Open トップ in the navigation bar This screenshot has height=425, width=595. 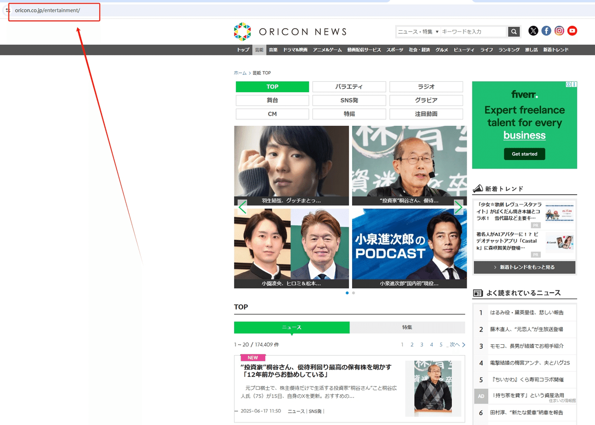(243, 50)
